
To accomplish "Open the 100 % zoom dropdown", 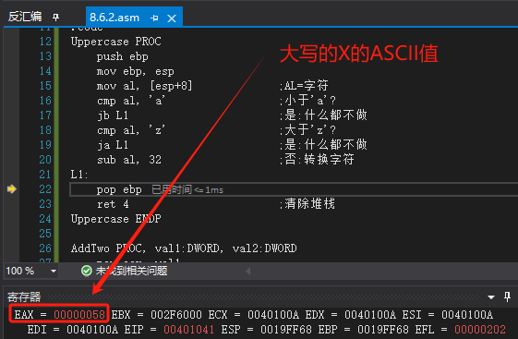I will 54,272.
